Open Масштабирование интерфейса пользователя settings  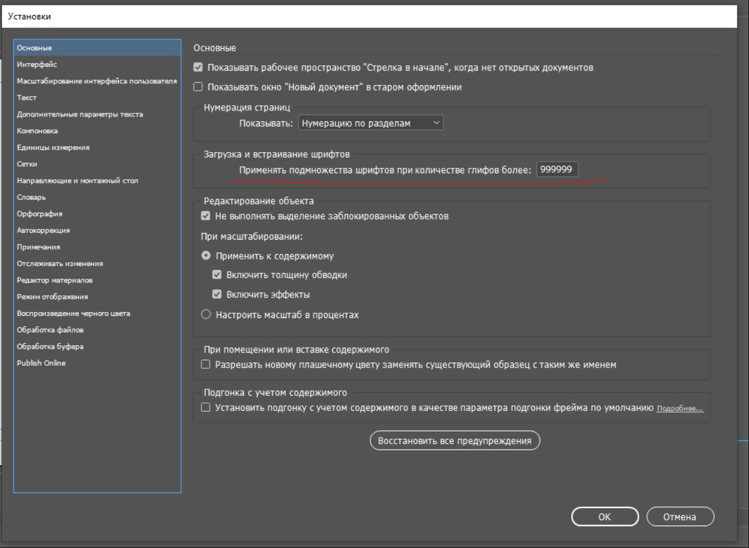(97, 81)
